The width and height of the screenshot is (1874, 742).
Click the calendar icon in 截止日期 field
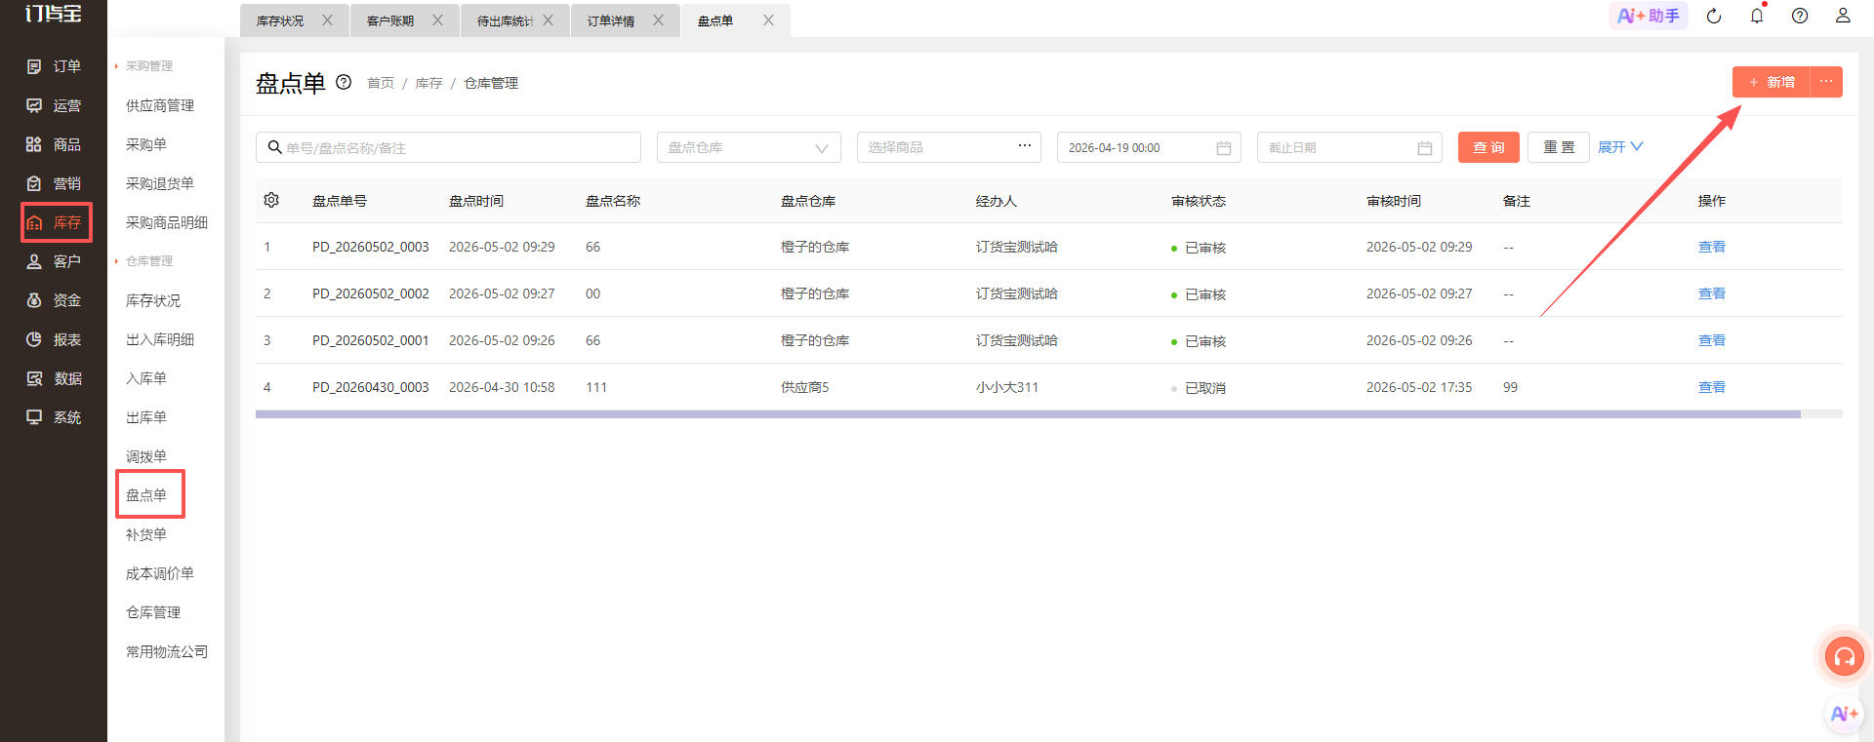point(1425,147)
